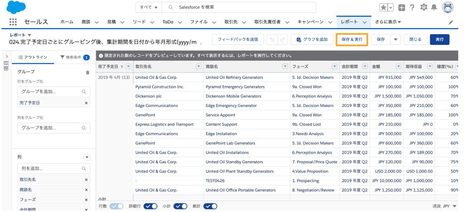This screenshot has width=464, height=212.
Task: Open the help question mark icon
Action: pos(412,8)
